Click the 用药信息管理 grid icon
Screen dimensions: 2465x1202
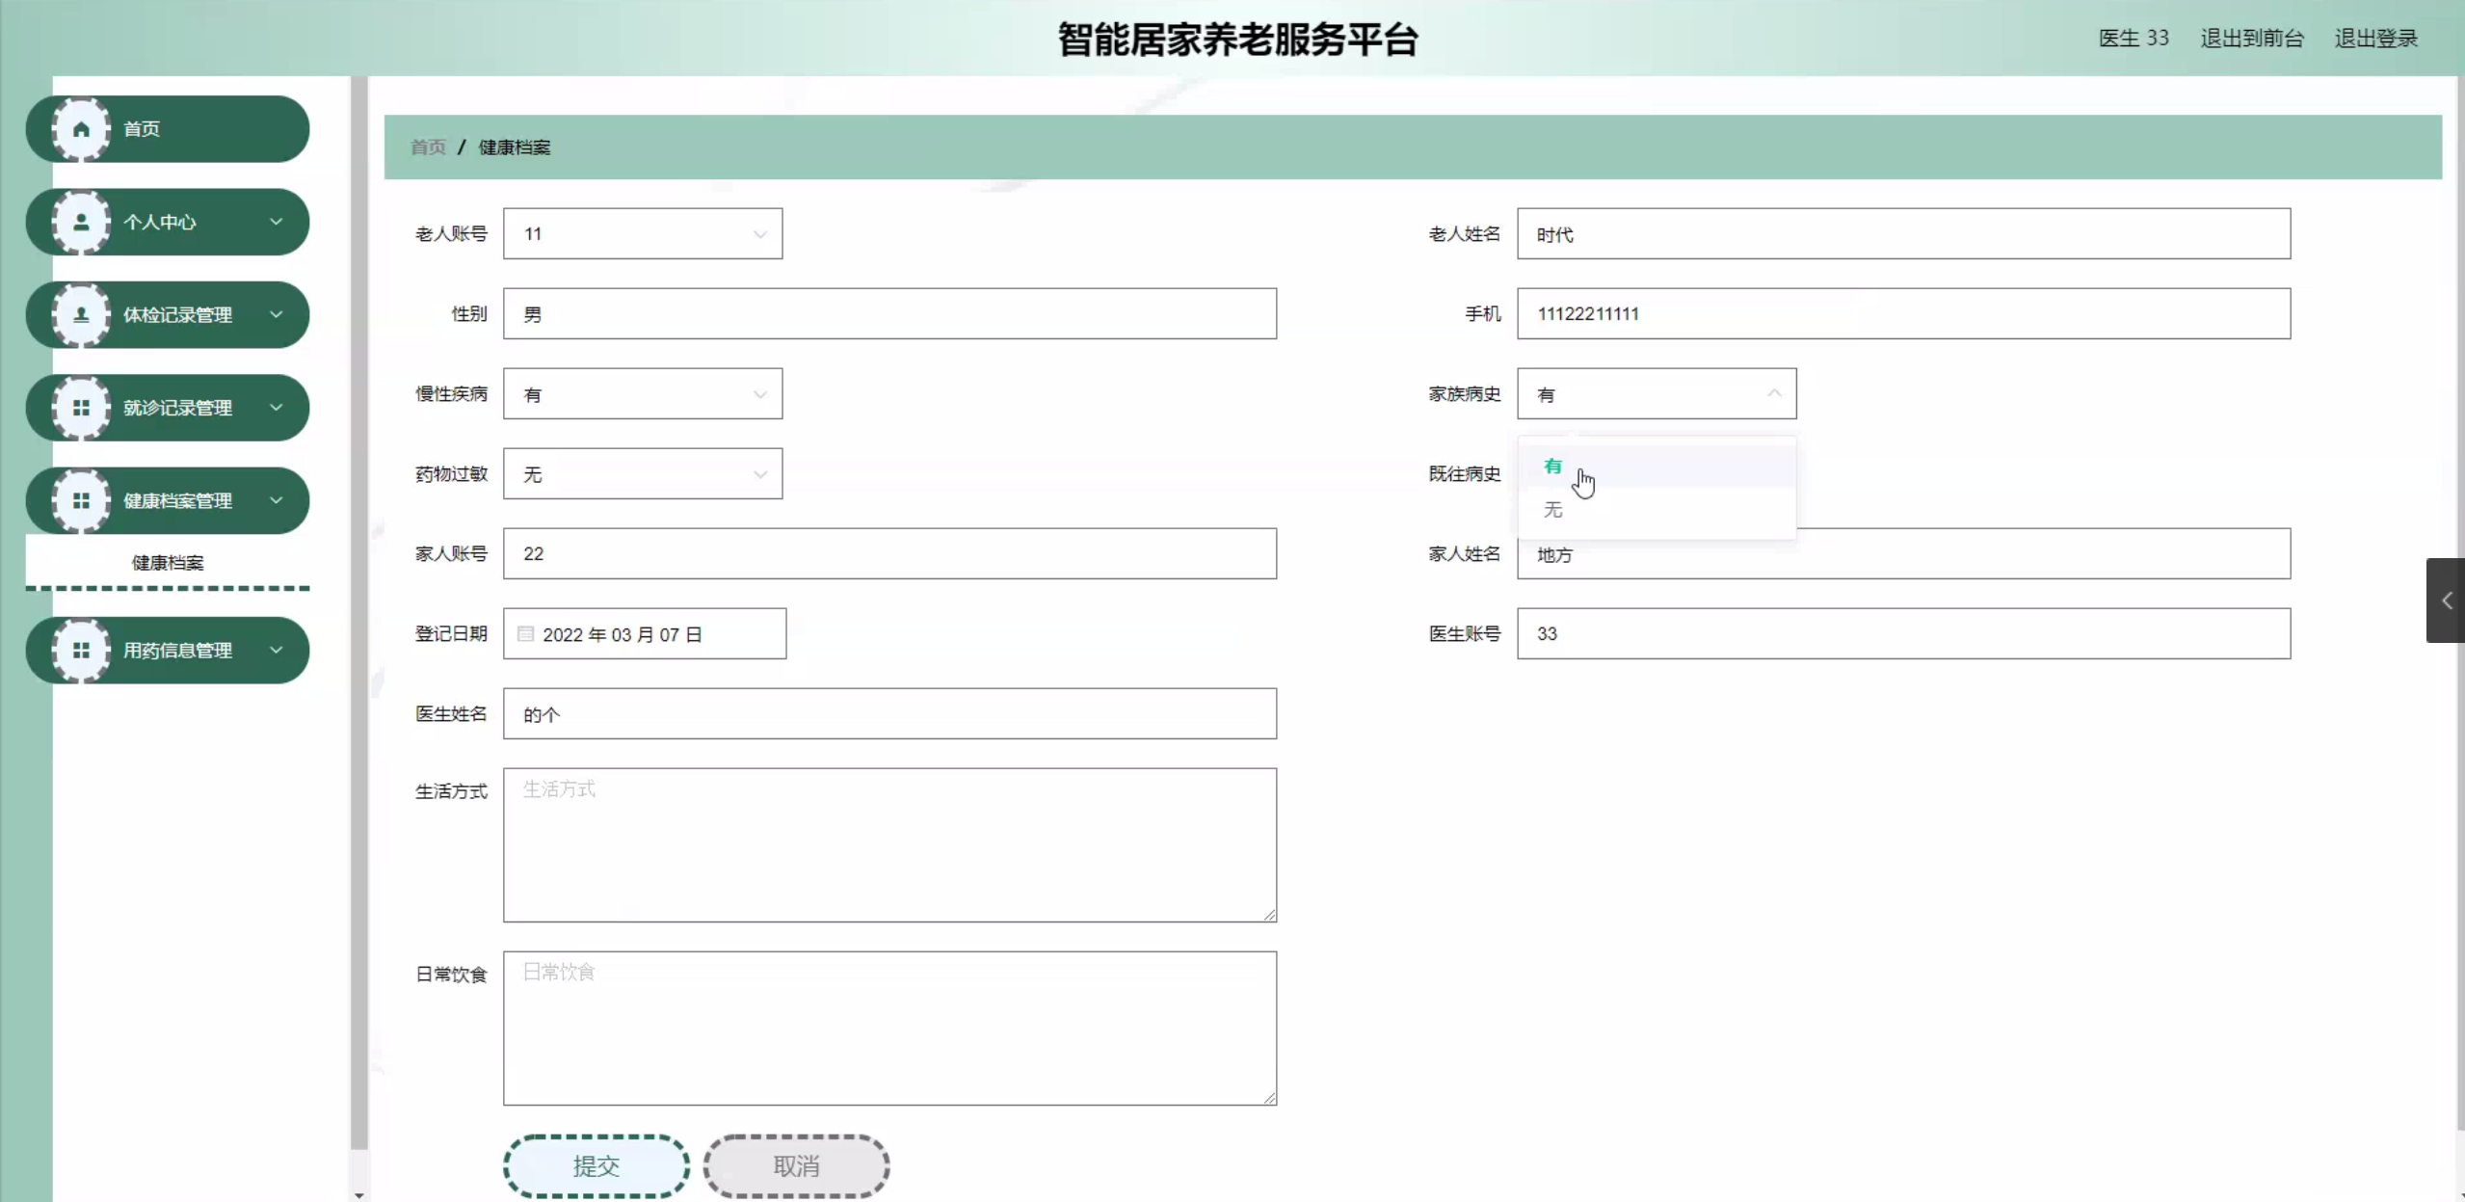81,651
